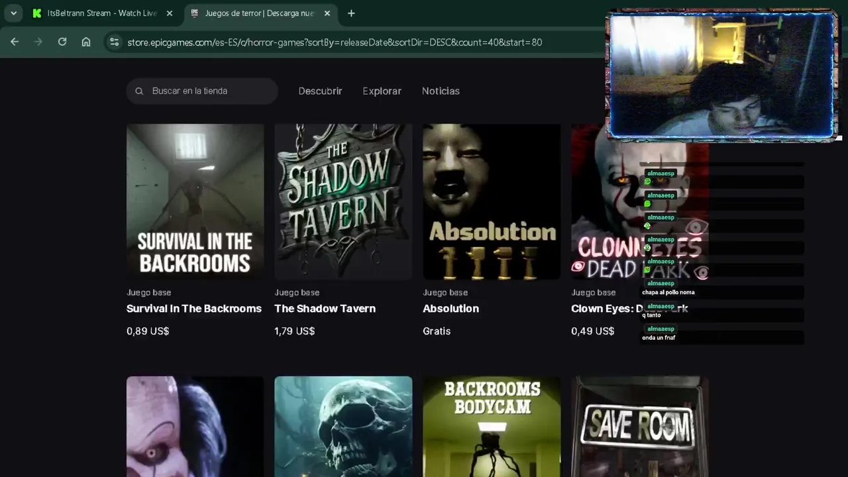Reload the current page

[62, 42]
